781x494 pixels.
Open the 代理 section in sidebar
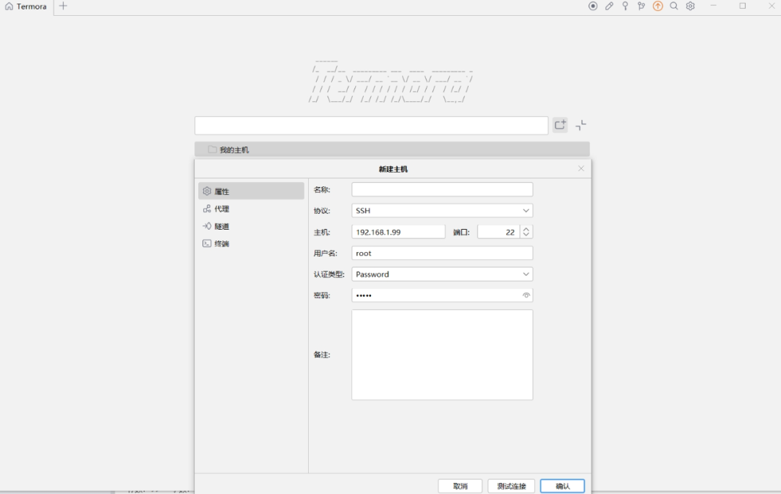pos(251,209)
